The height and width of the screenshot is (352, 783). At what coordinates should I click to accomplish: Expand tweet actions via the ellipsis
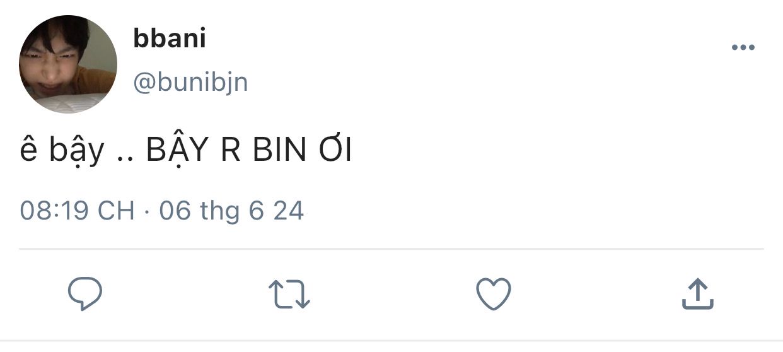point(743,48)
